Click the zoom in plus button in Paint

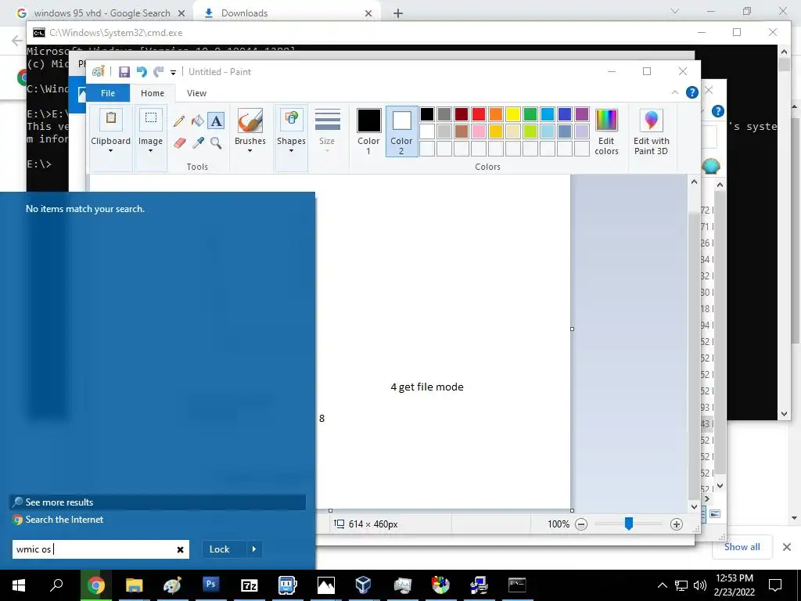click(x=677, y=524)
